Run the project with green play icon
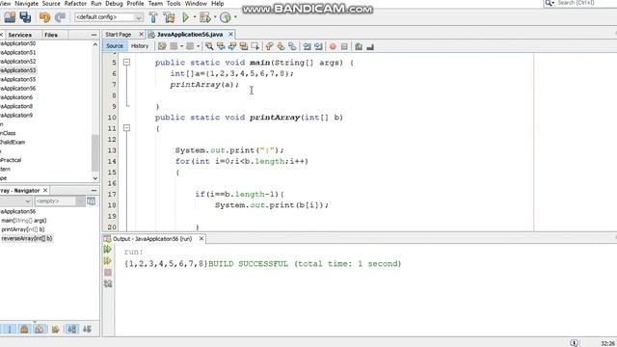 point(186,17)
